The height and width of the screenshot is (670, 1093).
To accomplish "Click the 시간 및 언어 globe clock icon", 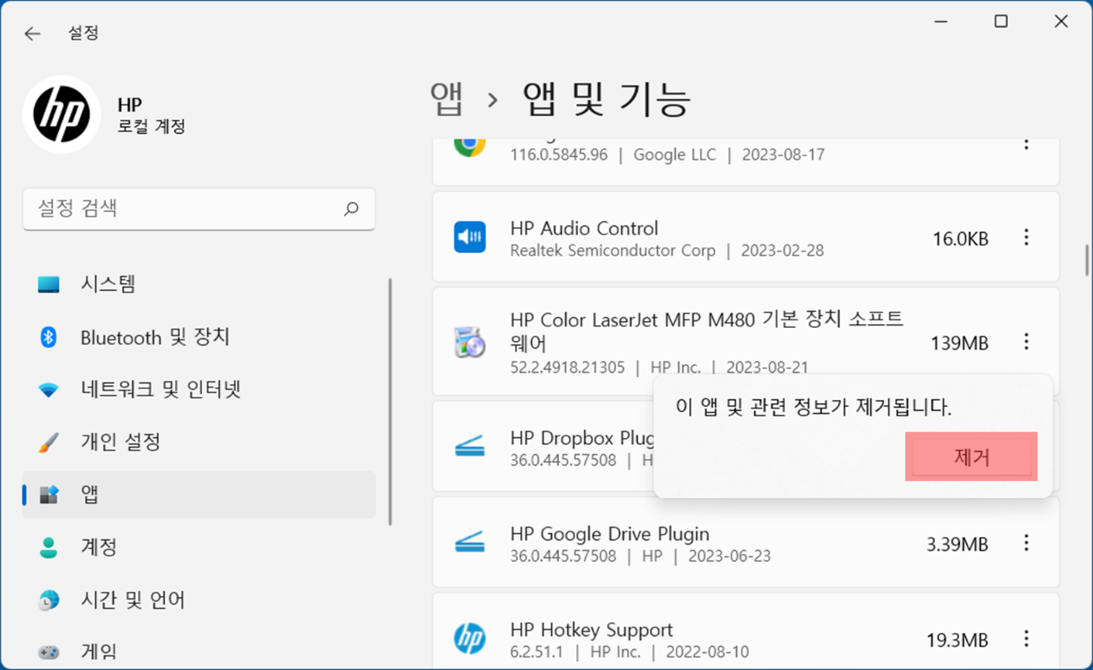I will [49, 600].
